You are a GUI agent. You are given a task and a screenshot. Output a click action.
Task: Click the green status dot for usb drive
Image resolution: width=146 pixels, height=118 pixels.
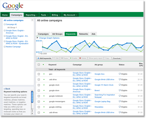click(x=44, y=79)
